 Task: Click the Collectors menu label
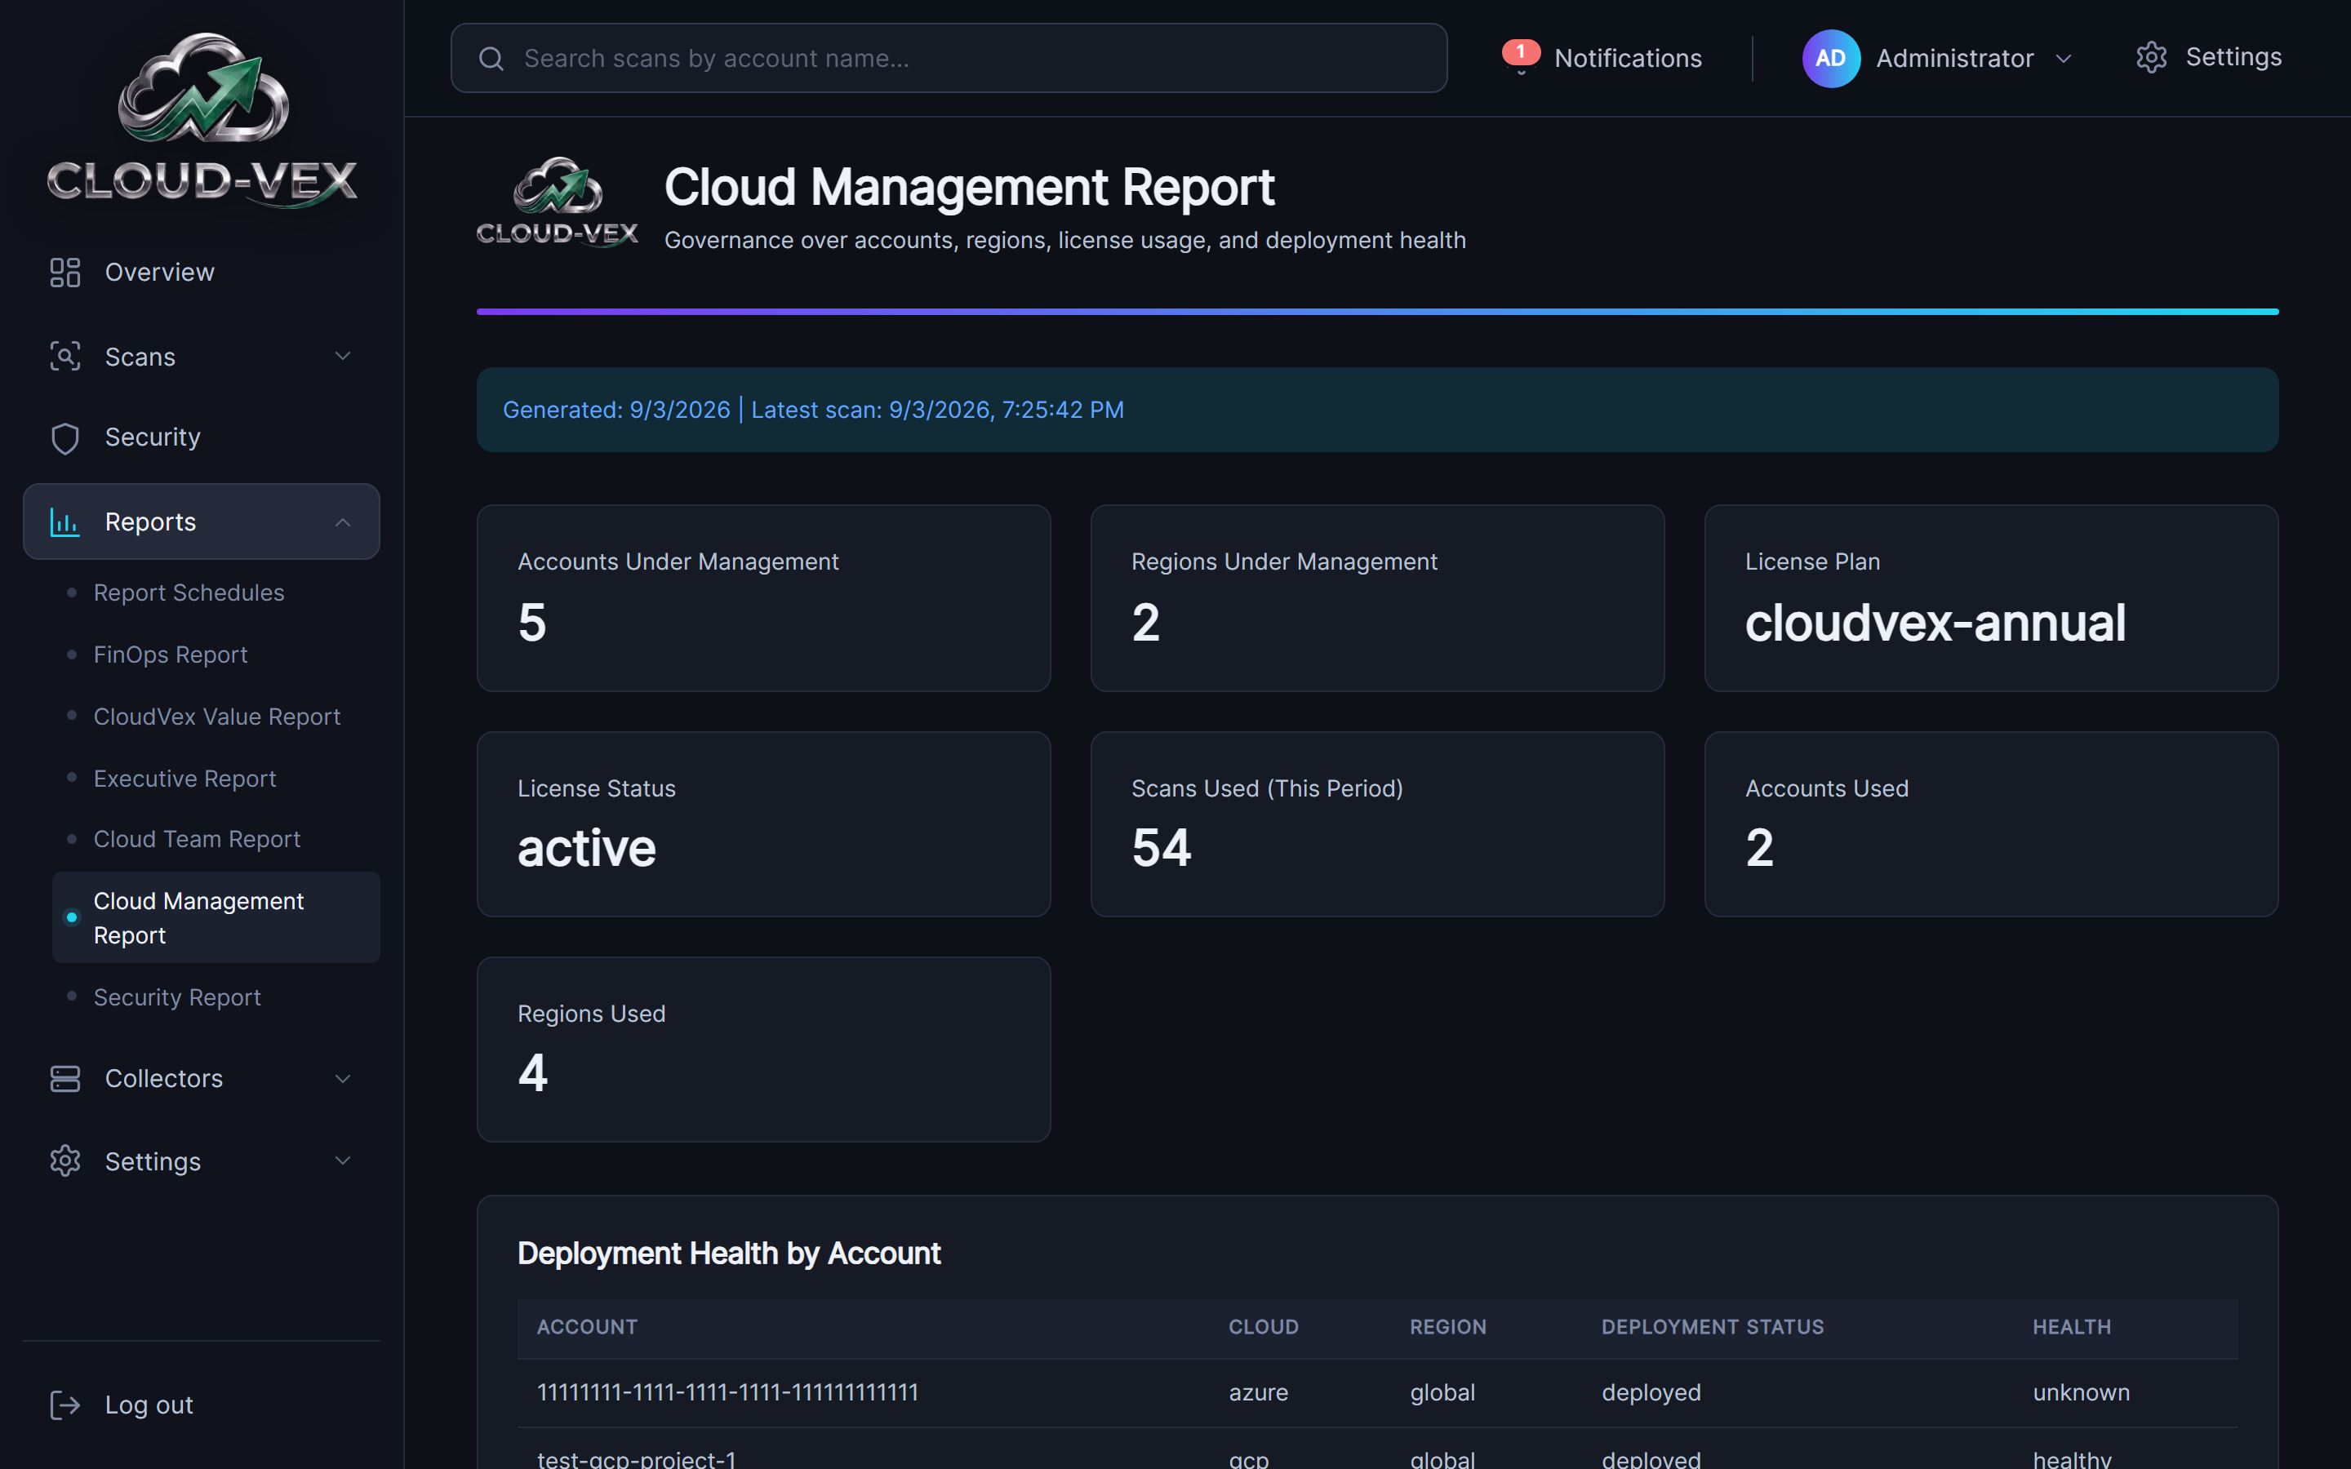coord(163,1078)
